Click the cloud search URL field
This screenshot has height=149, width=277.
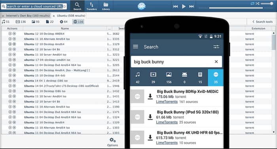pyautogui.click(x=34, y=6)
